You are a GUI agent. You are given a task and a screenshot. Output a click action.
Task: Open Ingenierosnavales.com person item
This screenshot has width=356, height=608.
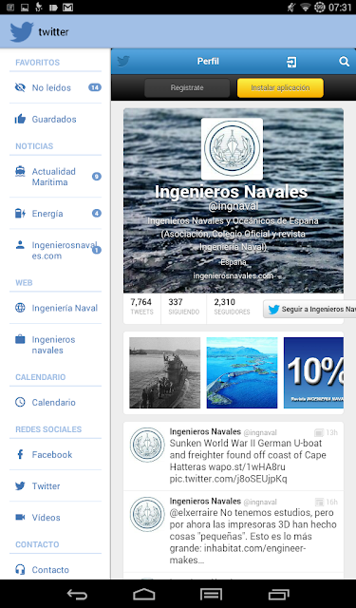point(55,250)
